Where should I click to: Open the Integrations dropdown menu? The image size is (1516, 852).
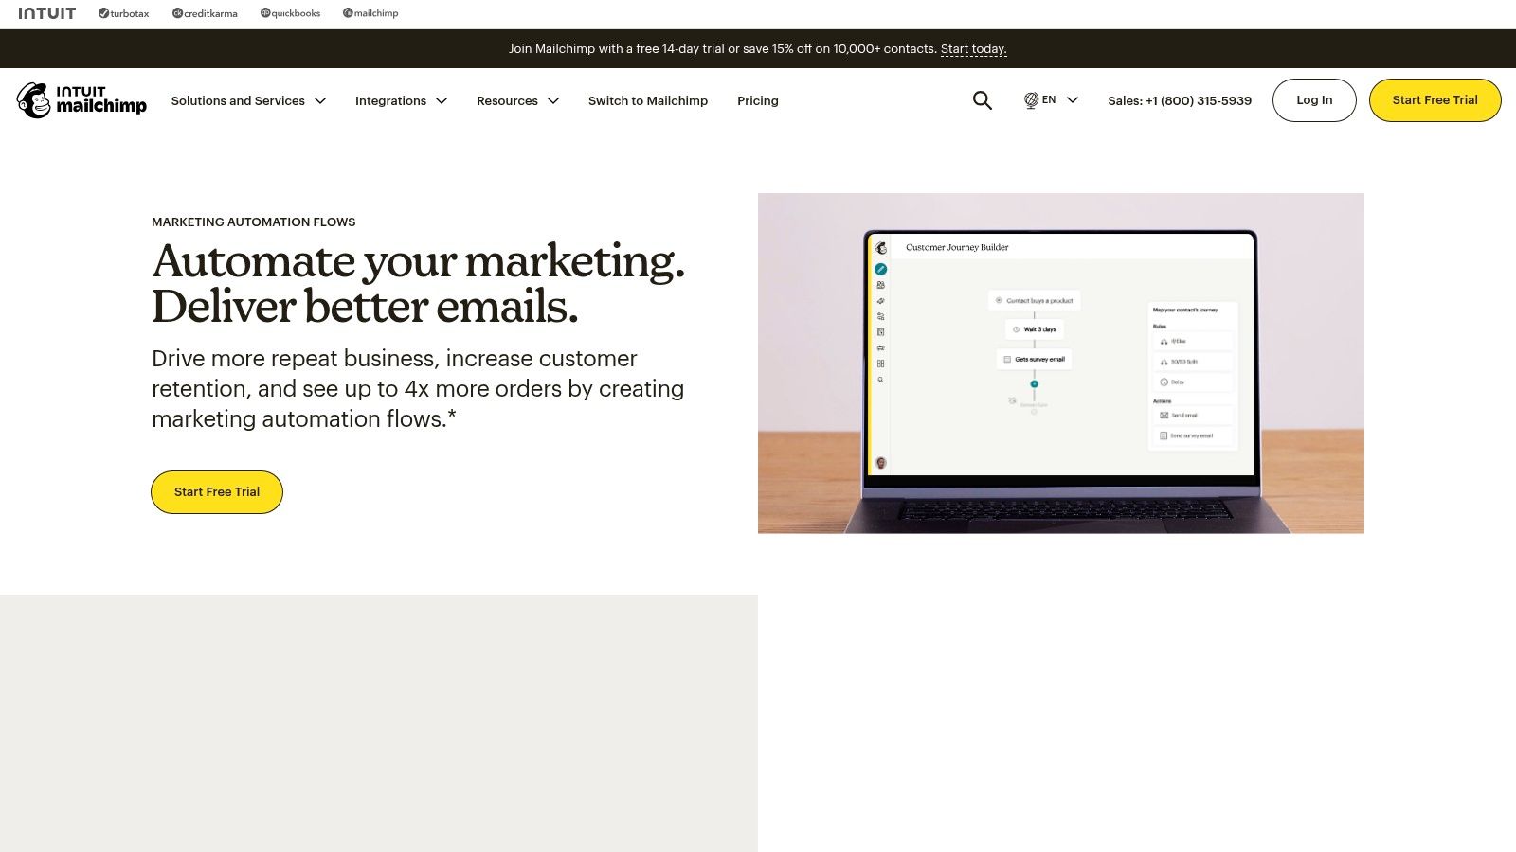click(401, 100)
